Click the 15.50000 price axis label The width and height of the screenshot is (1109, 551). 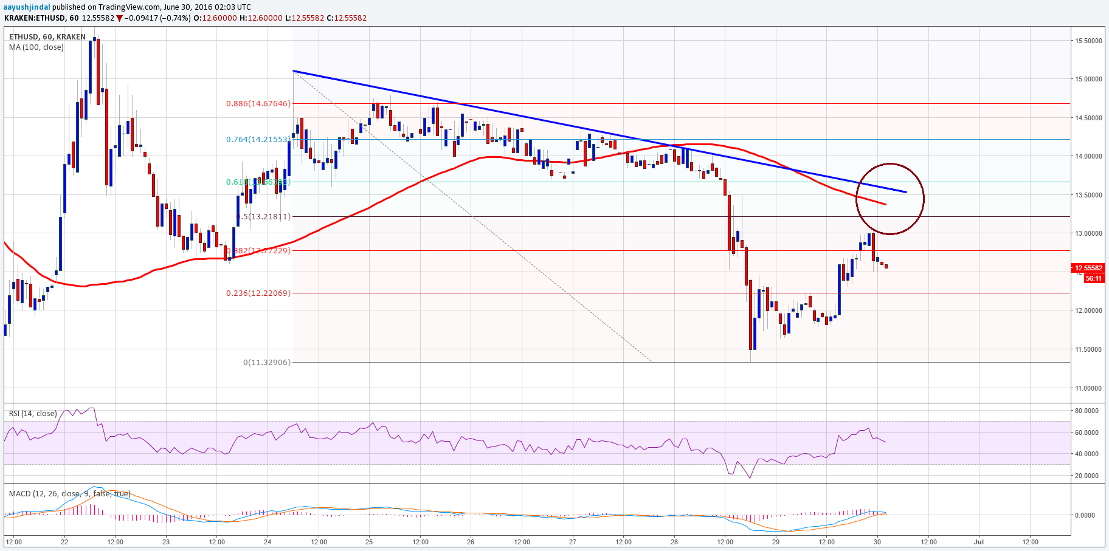(1088, 41)
